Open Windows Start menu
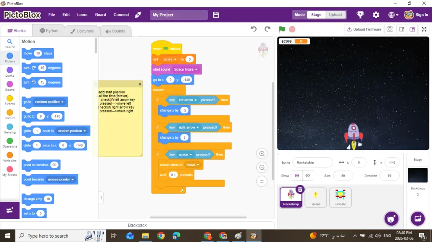The width and height of the screenshot is (432, 242). pyautogui.click(x=7, y=236)
